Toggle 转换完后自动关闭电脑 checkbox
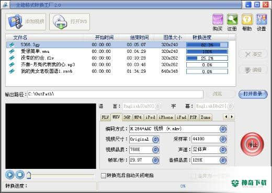Screen dimensions: 272x193 (x=104, y=175)
